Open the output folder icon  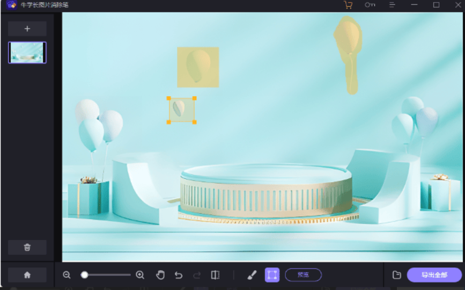397,275
